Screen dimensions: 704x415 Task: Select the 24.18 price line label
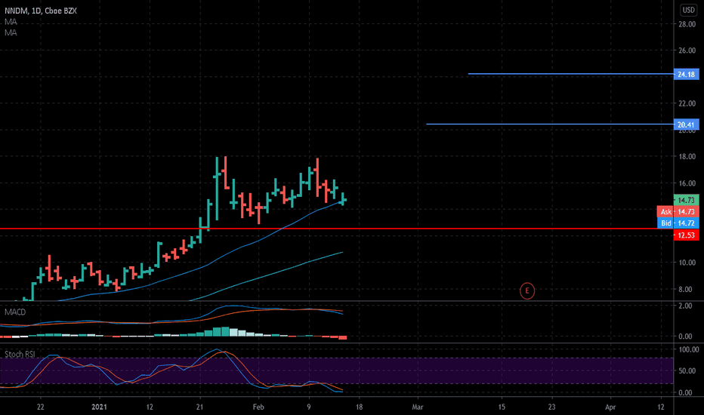(687, 75)
